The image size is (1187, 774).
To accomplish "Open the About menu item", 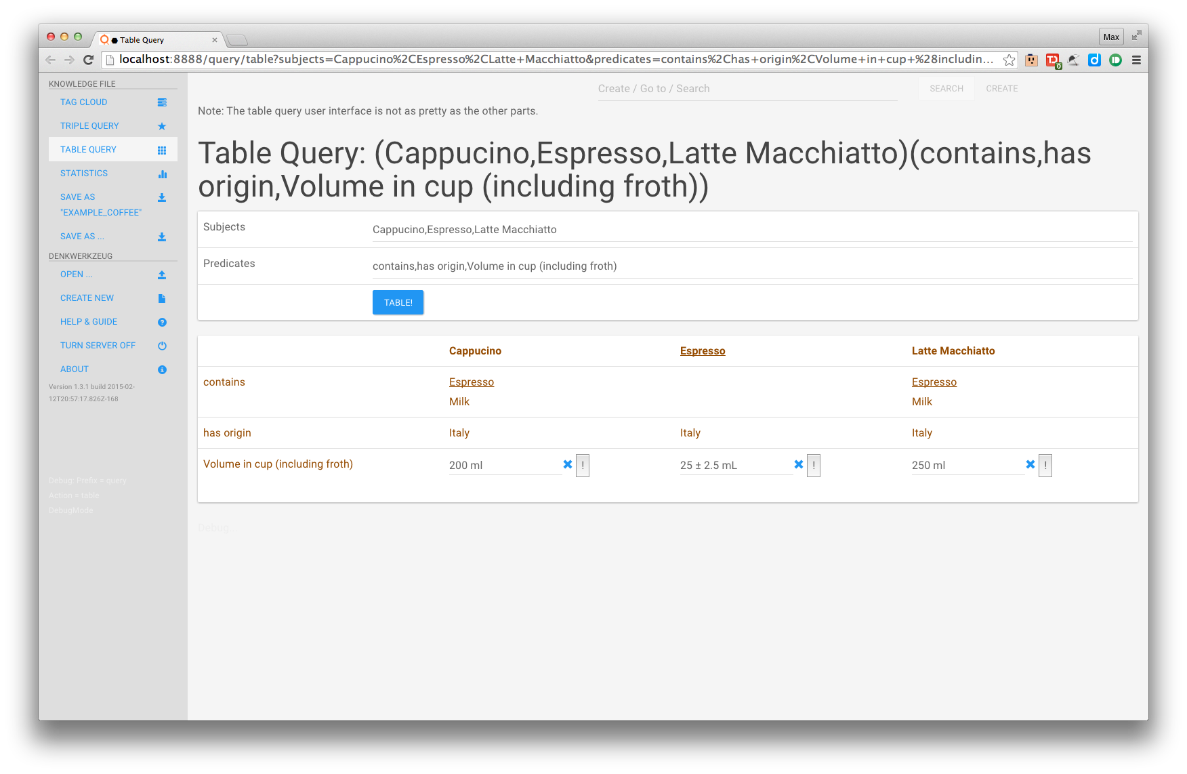I will click(75, 369).
